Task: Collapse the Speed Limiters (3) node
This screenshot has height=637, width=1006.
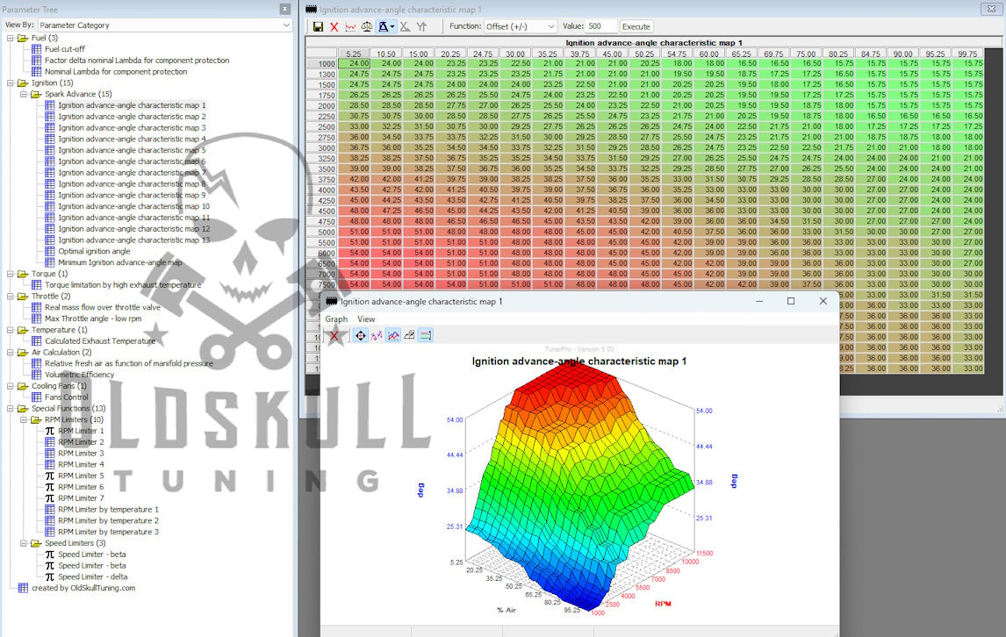Action: [x=23, y=543]
